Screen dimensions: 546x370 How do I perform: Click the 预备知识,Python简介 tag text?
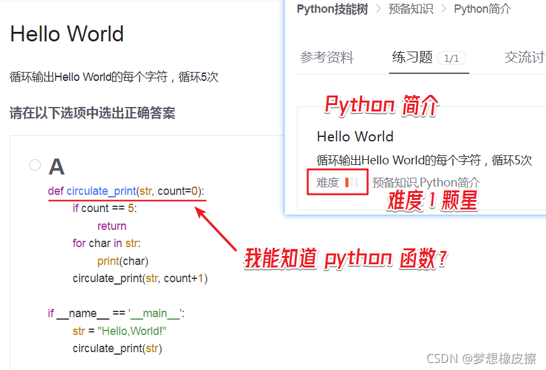pyautogui.click(x=426, y=182)
